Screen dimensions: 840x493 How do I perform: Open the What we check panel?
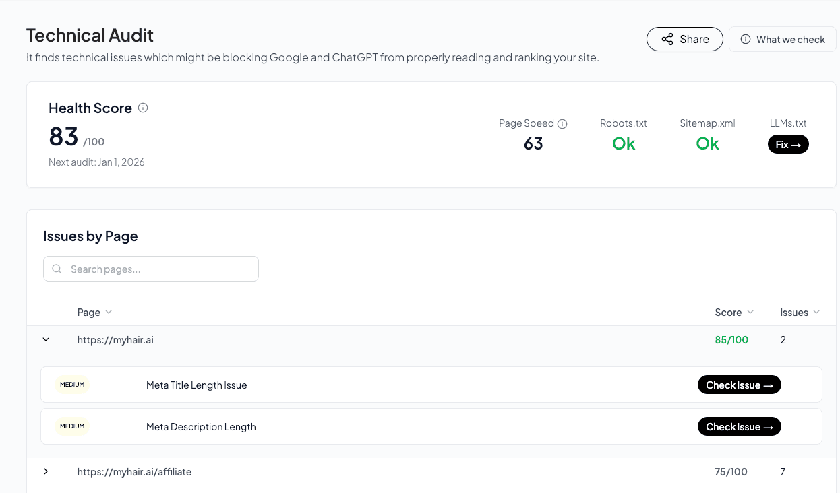point(783,39)
